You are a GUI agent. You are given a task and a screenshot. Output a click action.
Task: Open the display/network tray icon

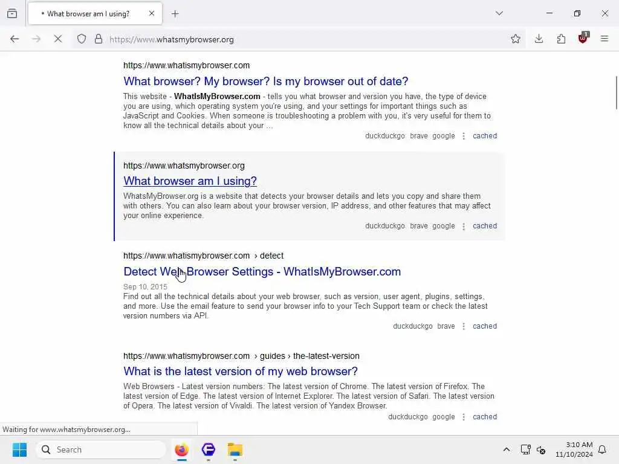[x=525, y=449]
